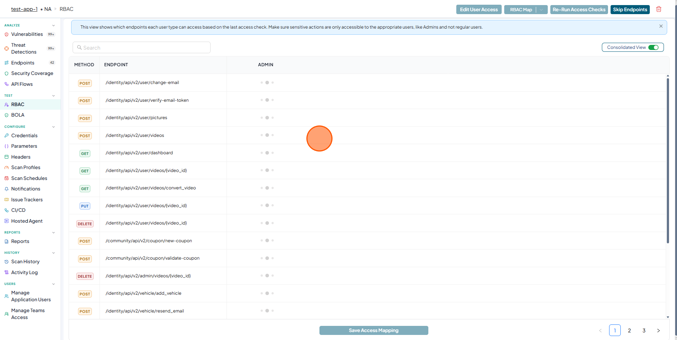Toggle admin access for new-coupon endpoint
The image size is (677, 340).
click(267, 240)
